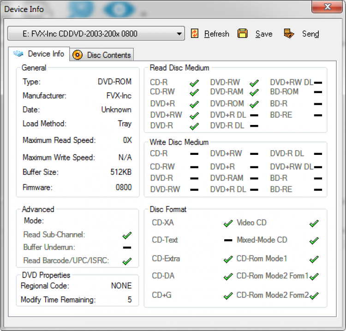The height and width of the screenshot is (331, 346).
Task: Click the CD-DA format checkmark
Action: click(x=228, y=277)
